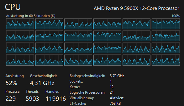
Task: Click the first graph in the bottom row
Action: point(20,60)
